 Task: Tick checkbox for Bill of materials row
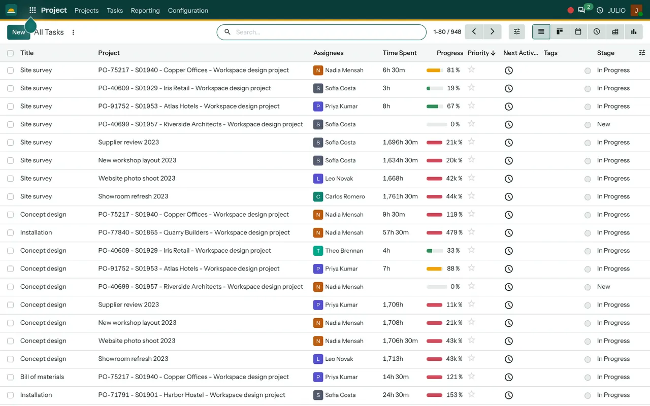tap(10, 377)
